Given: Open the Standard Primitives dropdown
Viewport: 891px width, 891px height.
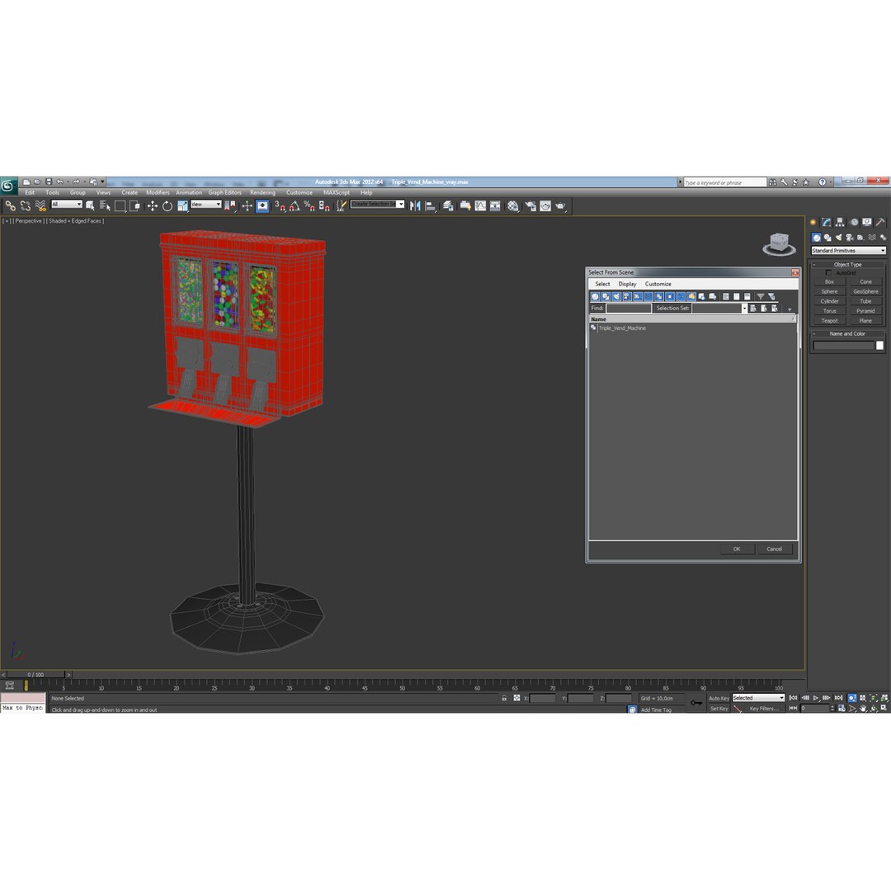Looking at the screenshot, I should [x=848, y=250].
